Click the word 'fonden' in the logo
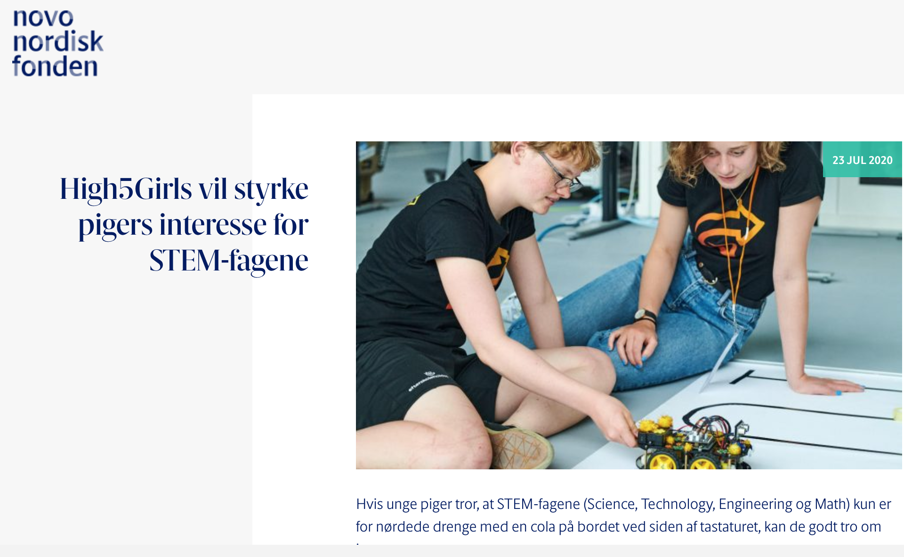 point(55,66)
